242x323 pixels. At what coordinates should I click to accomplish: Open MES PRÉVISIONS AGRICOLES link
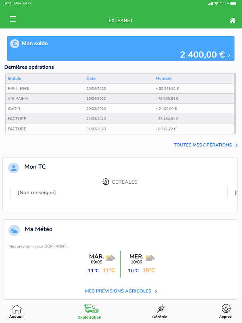click(x=118, y=291)
